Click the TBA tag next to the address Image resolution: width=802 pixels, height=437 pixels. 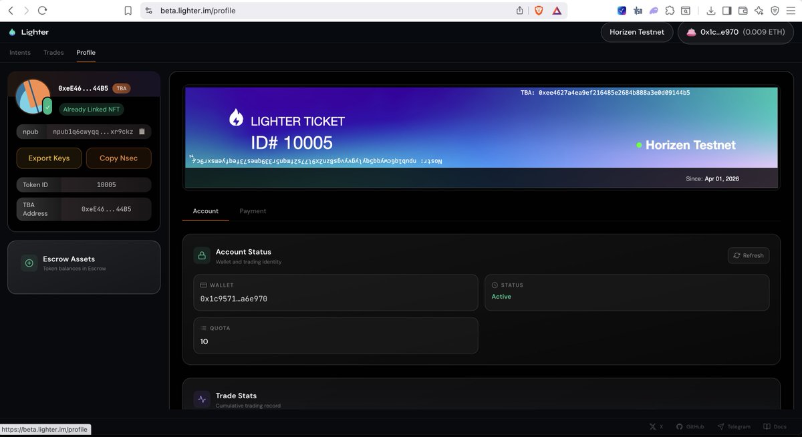click(121, 88)
